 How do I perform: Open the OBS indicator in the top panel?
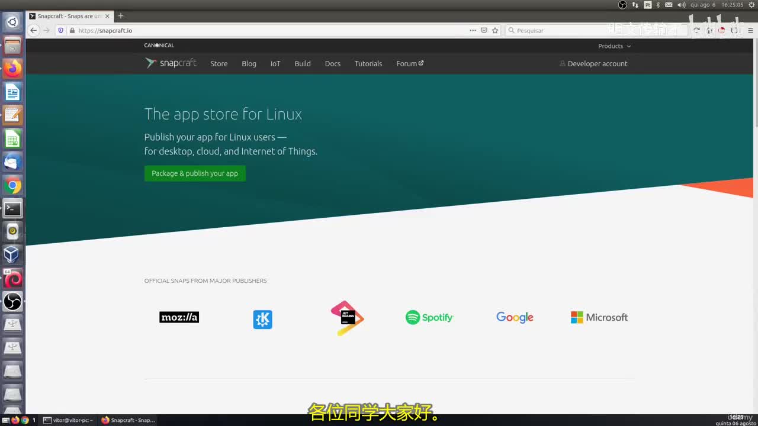tap(622, 5)
